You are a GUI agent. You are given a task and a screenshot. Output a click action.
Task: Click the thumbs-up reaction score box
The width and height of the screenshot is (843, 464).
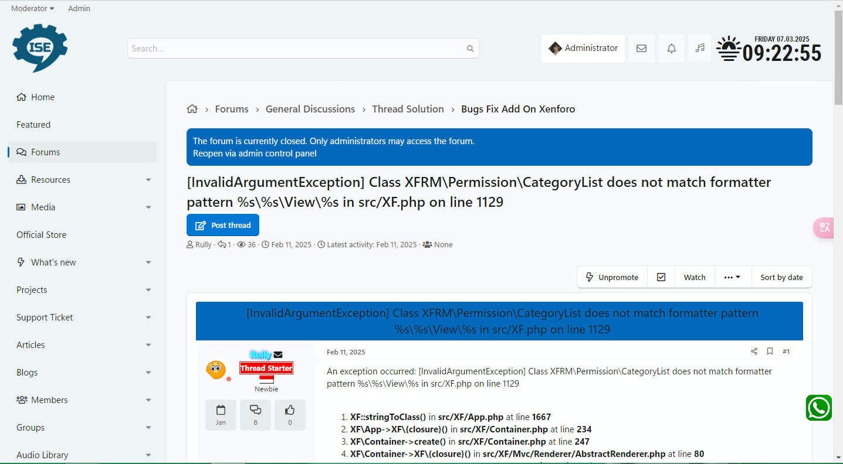pyautogui.click(x=290, y=415)
